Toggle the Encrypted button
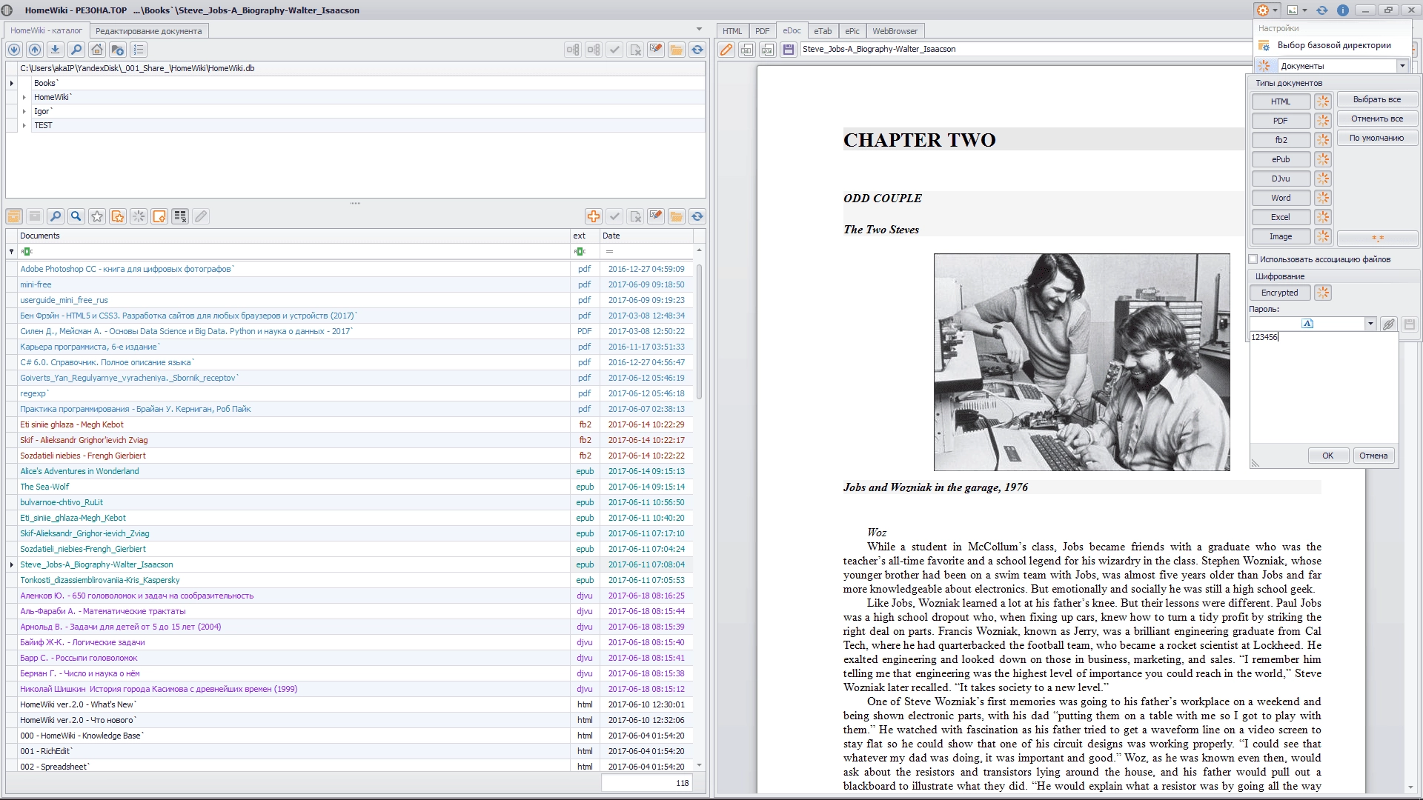1423x800 pixels. coord(1281,293)
